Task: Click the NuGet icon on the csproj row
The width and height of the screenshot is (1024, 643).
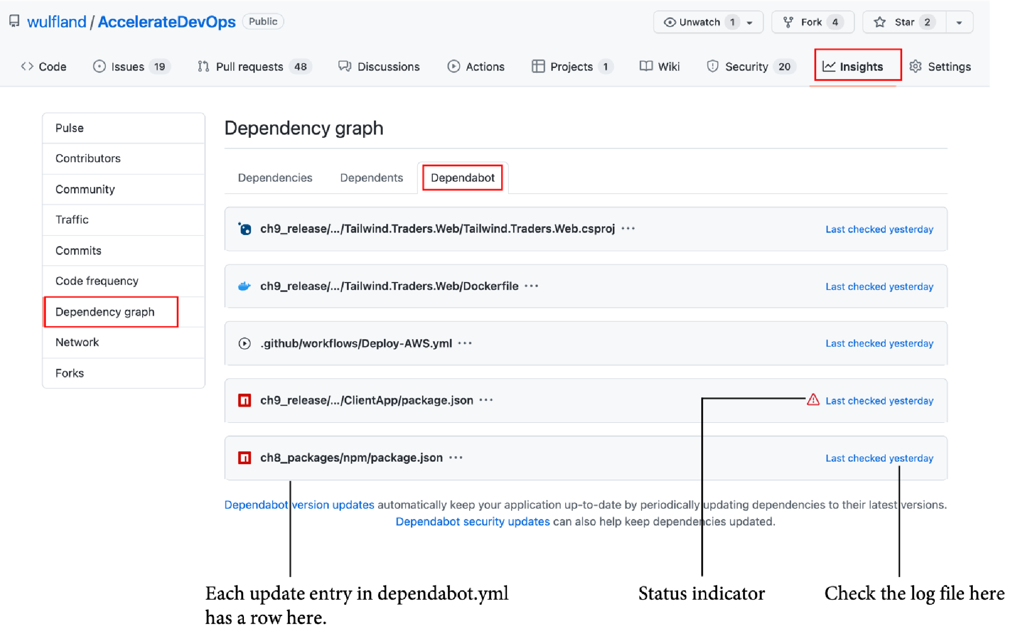Action: click(244, 229)
